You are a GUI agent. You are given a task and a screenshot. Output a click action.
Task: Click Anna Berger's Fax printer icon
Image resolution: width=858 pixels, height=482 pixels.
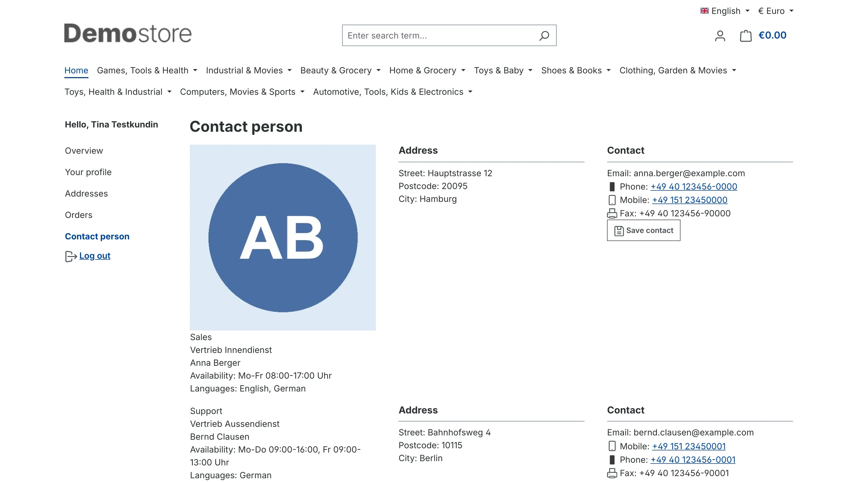point(612,213)
